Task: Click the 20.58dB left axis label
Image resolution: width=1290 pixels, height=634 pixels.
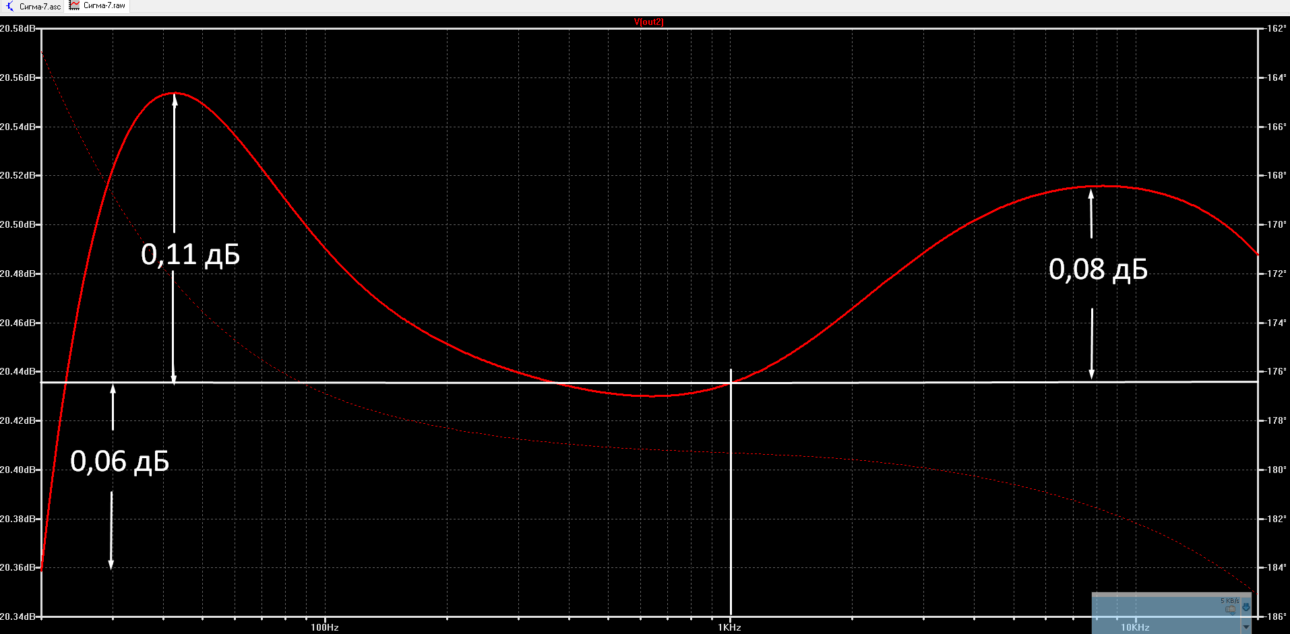Action: [x=18, y=28]
